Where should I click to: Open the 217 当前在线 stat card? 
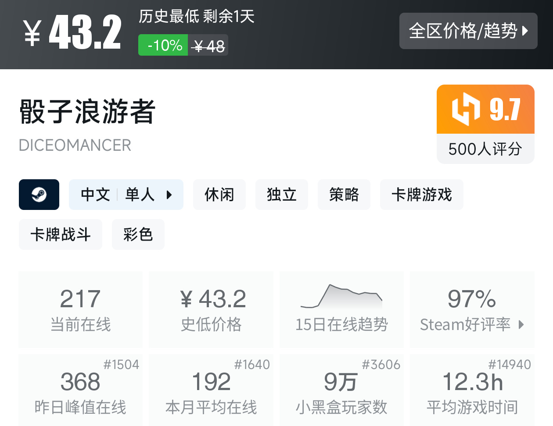81,309
